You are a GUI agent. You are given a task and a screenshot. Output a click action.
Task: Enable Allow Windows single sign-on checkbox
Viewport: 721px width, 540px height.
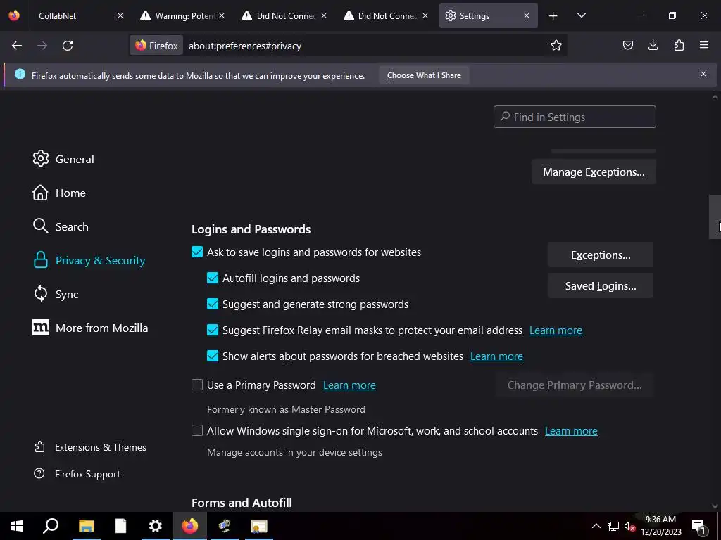coord(197,430)
